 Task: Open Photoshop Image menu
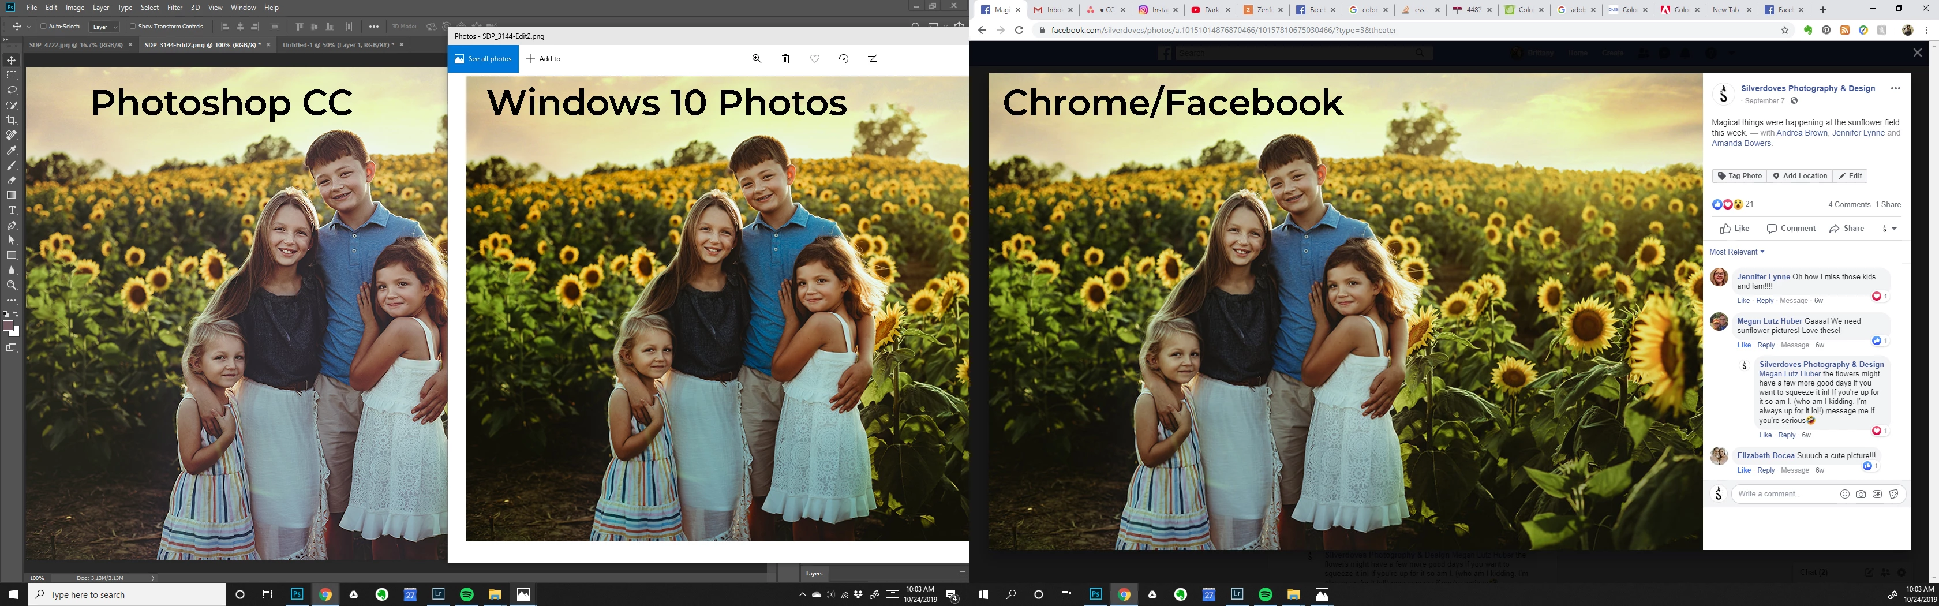point(75,8)
